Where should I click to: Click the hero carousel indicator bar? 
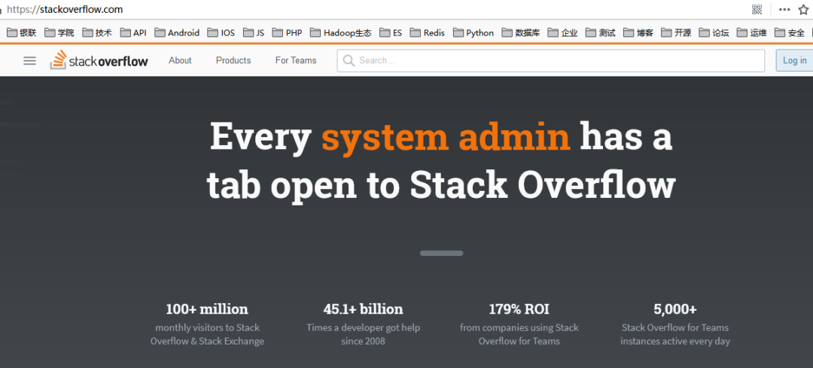(441, 253)
